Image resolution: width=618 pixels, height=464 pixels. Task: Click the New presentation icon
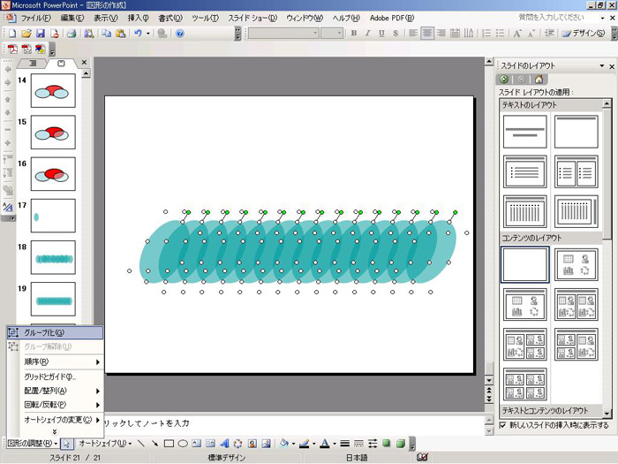[12, 34]
